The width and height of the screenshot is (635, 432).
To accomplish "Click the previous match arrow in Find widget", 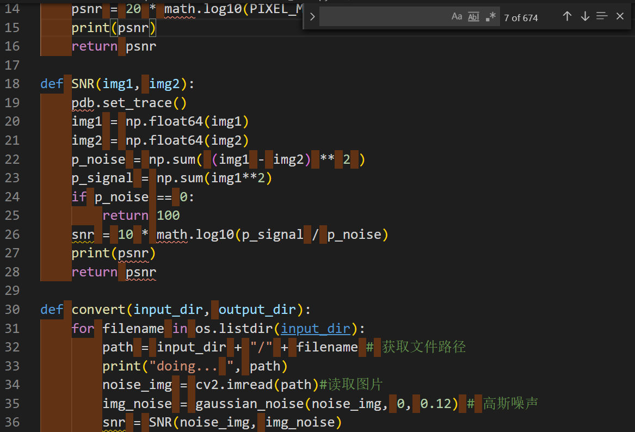I will (567, 16).
